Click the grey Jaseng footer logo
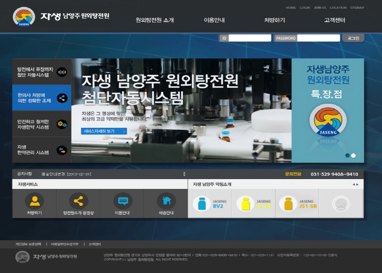Image resolution: width=382 pixels, height=273 pixels. click(x=22, y=257)
